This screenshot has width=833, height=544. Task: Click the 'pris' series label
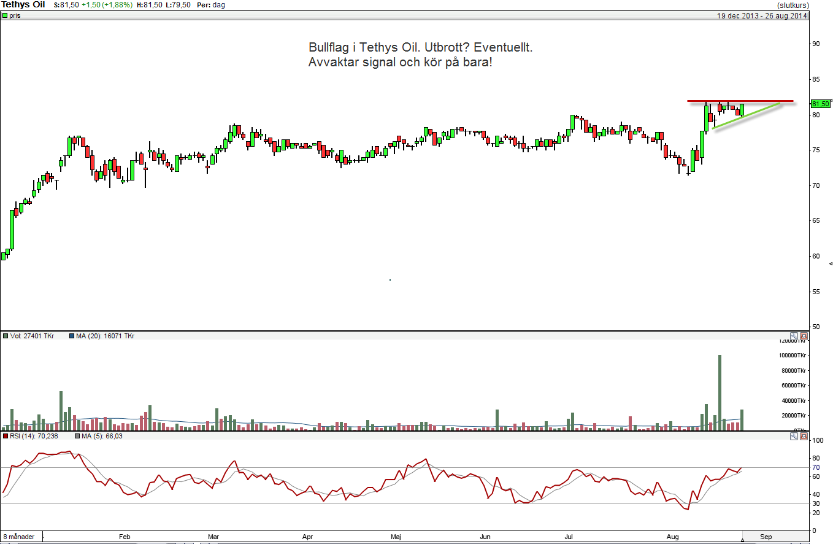15,15
